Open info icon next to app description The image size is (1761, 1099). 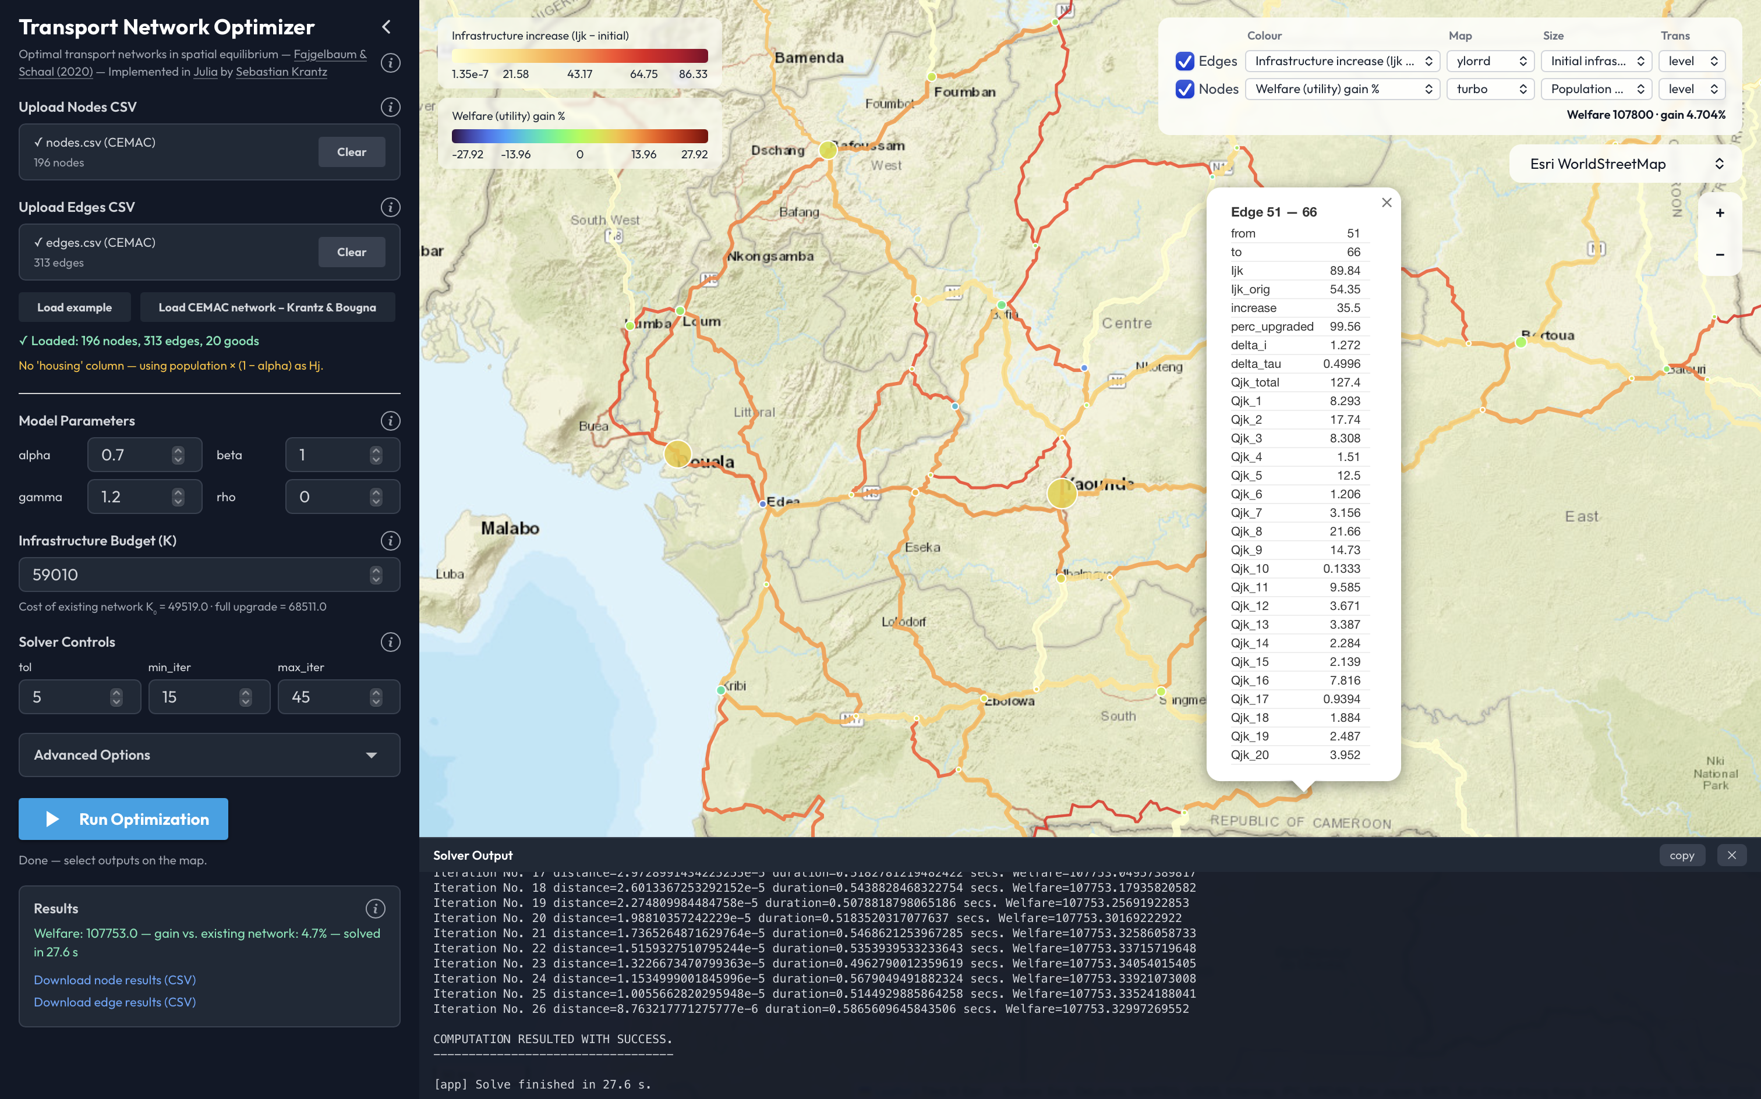click(x=390, y=62)
